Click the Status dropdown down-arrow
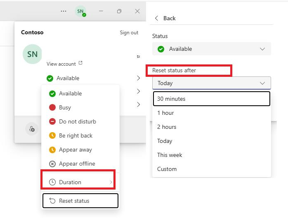The width and height of the screenshot is (288, 223). (x=262, y=49)
